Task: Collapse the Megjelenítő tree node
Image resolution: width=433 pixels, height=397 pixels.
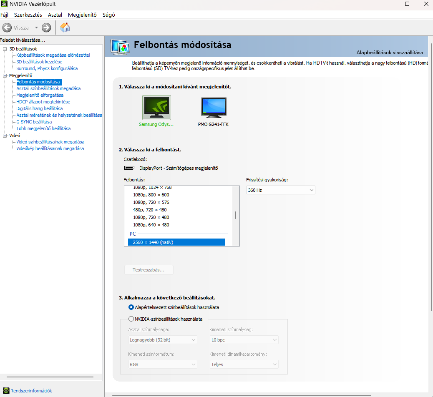Action: tap(5, 75)
